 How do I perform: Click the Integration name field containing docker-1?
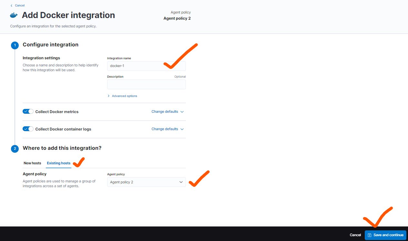pos(136,66)
